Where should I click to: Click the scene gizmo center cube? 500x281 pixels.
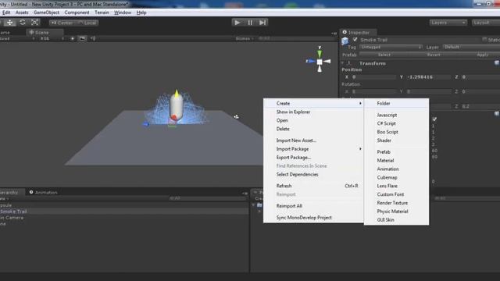click(320, 62)
